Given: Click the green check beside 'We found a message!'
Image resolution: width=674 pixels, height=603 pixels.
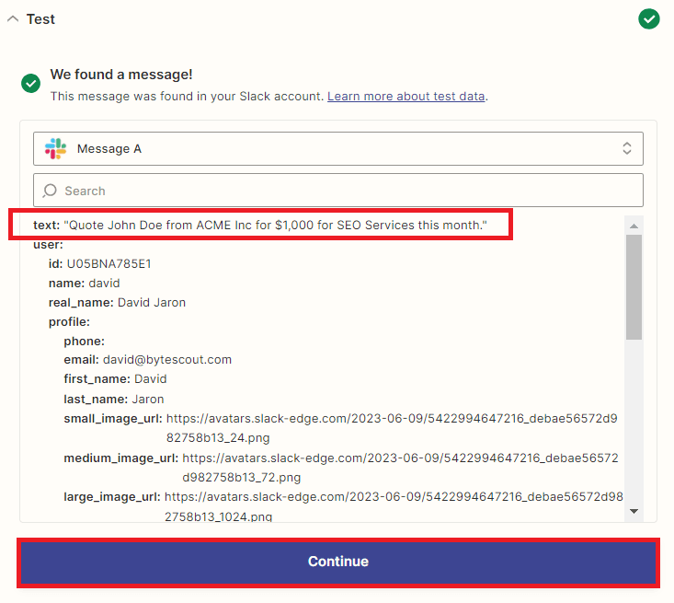Looking at the screenshot, I should [31, 84].
